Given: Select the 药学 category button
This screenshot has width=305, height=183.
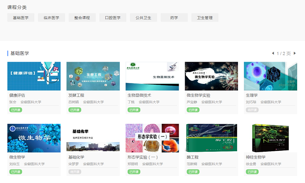Looking at the screenshot, I should coord(174,18).
